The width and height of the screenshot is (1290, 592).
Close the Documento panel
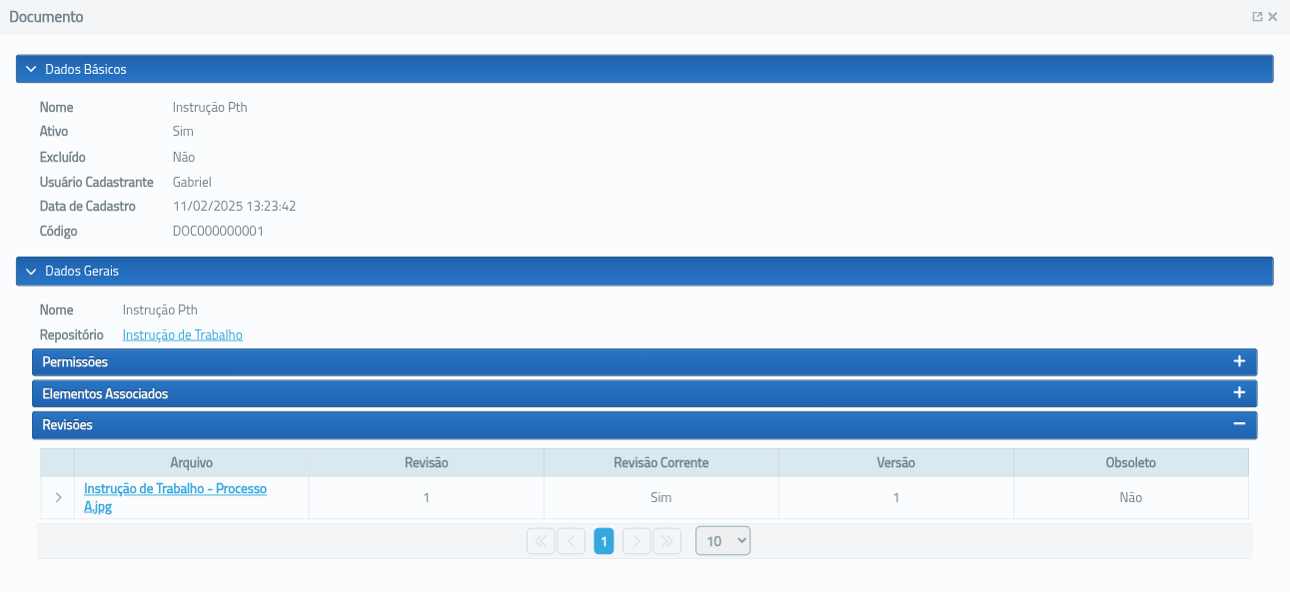[x=1273, y=17]
